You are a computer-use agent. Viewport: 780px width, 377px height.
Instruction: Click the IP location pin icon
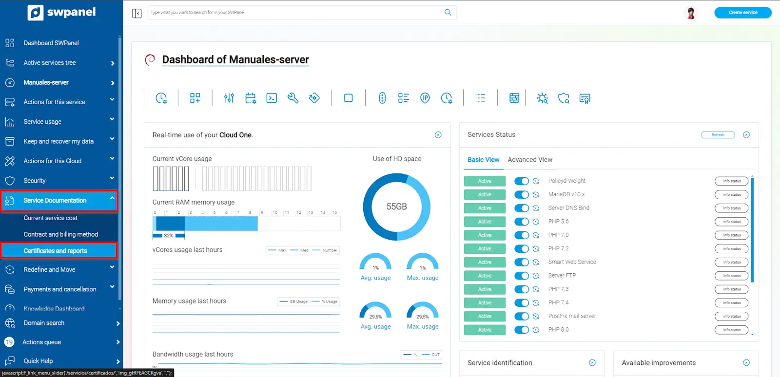point(425,98)
